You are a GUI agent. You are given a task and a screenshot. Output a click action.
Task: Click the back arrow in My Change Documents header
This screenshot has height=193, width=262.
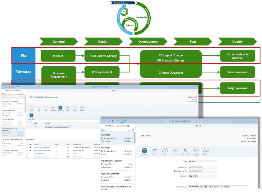click(113, 121)
